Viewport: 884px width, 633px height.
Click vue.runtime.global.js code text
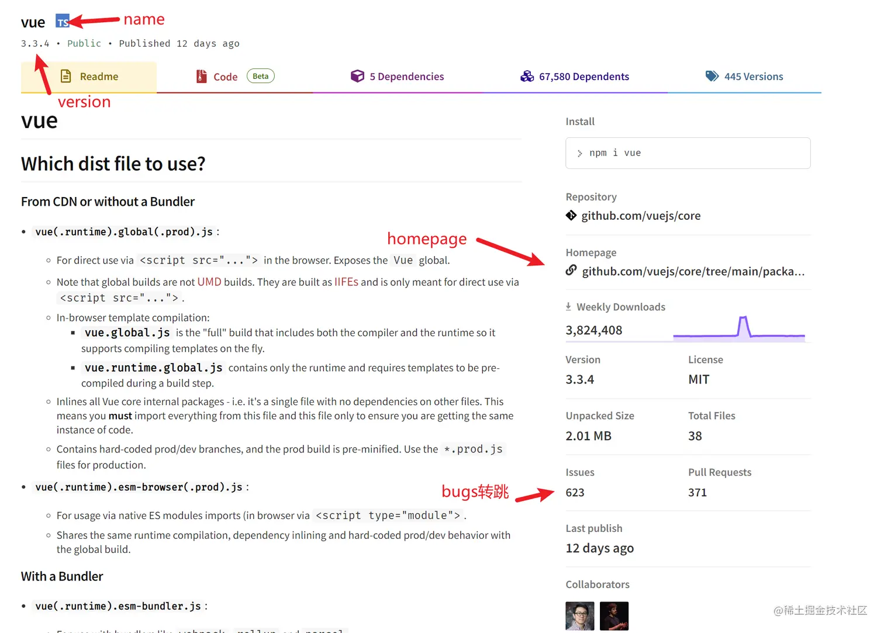click(x=154, y=368)
